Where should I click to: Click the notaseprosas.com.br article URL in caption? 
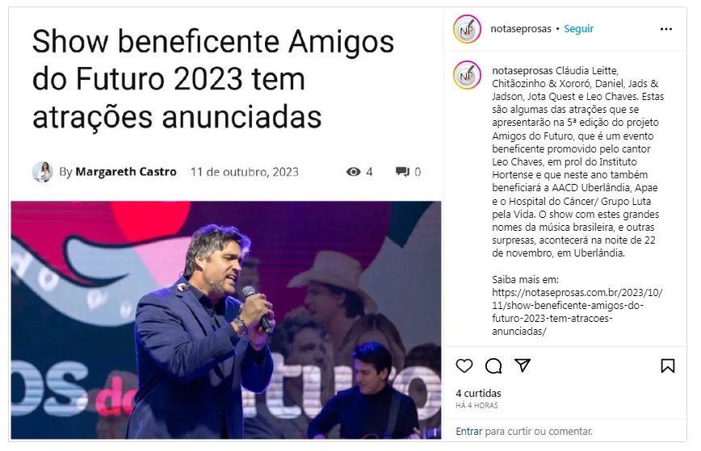(x=577, y=311)
